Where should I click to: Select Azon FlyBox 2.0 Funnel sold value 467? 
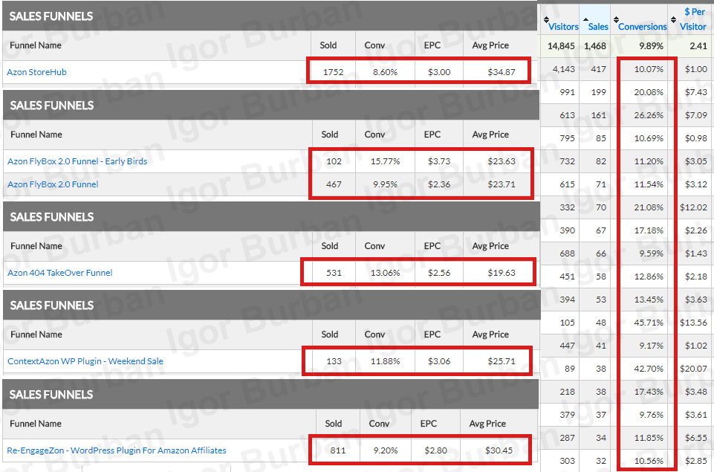(x=334, y=184)
